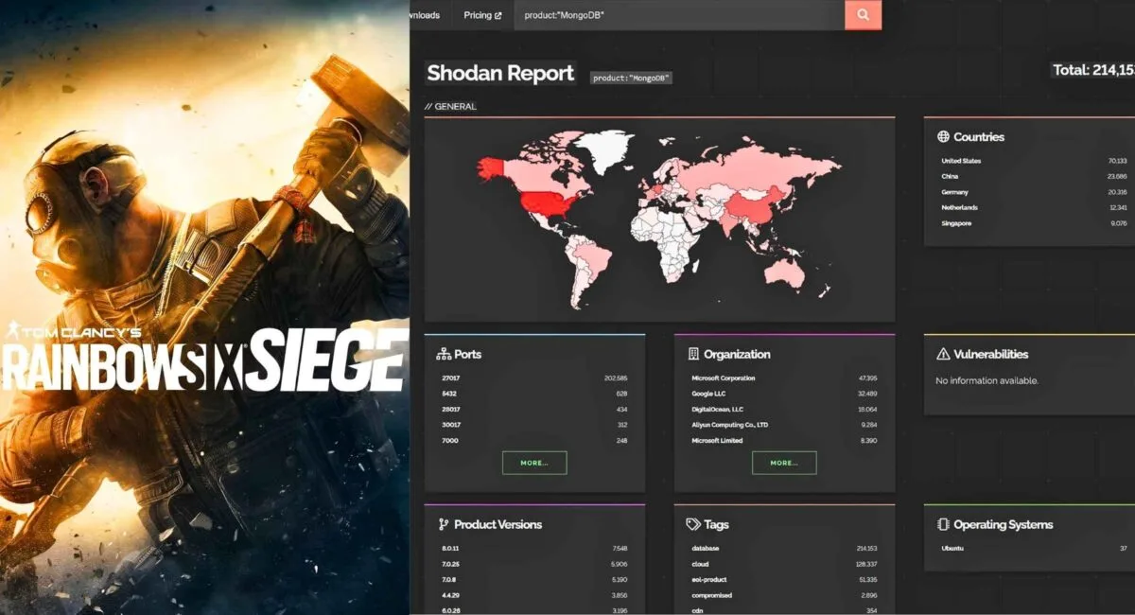
Task: Select version 8.0.11 in Product Versions
Action: (x=534, y=549)
